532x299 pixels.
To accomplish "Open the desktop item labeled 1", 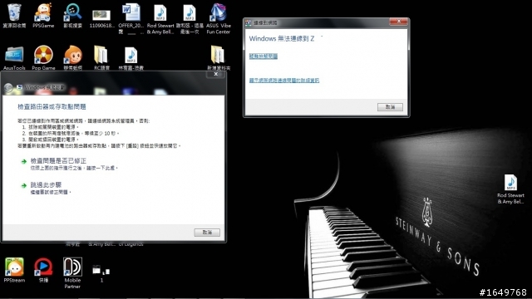I will coord(101,273).
